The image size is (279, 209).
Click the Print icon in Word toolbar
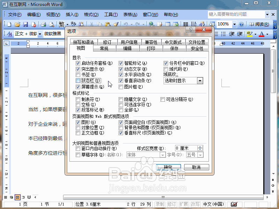click(43, 24)
